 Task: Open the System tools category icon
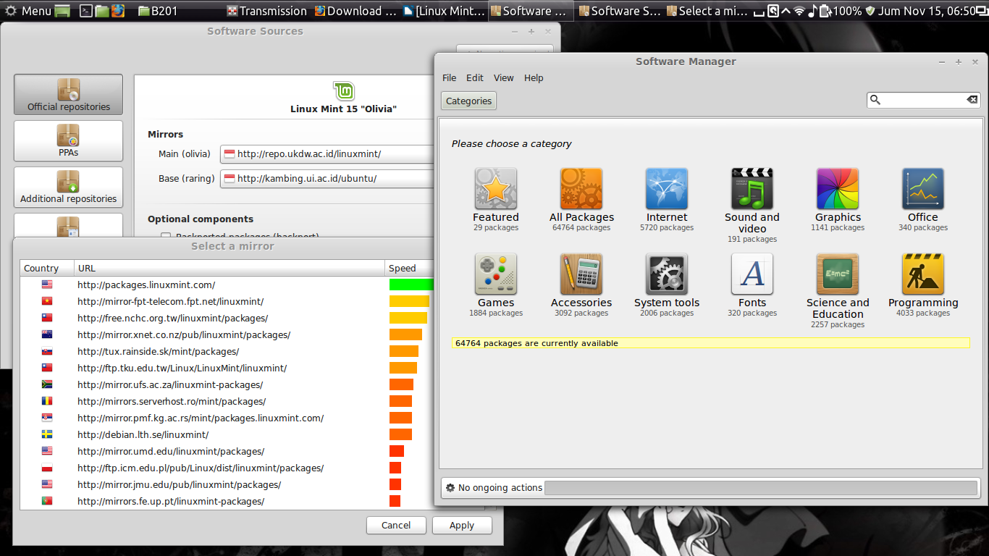coord(667,274)
